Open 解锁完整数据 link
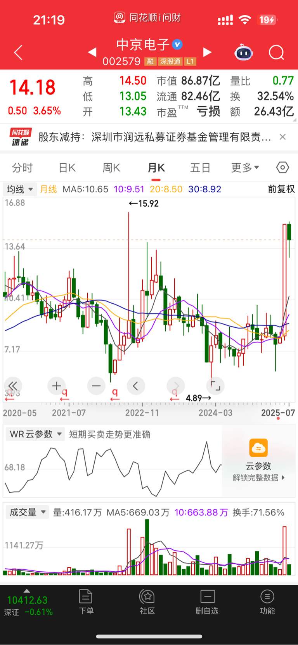The width and height of the screenshot is (298, 645). (258, 477)
